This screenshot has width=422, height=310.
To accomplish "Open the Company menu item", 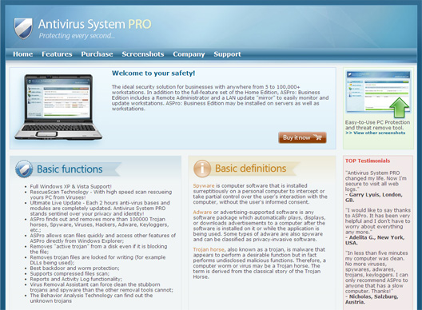I will pos(189,54).
